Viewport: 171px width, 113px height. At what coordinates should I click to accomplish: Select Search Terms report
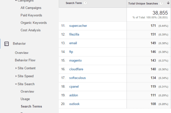(31, 106)
